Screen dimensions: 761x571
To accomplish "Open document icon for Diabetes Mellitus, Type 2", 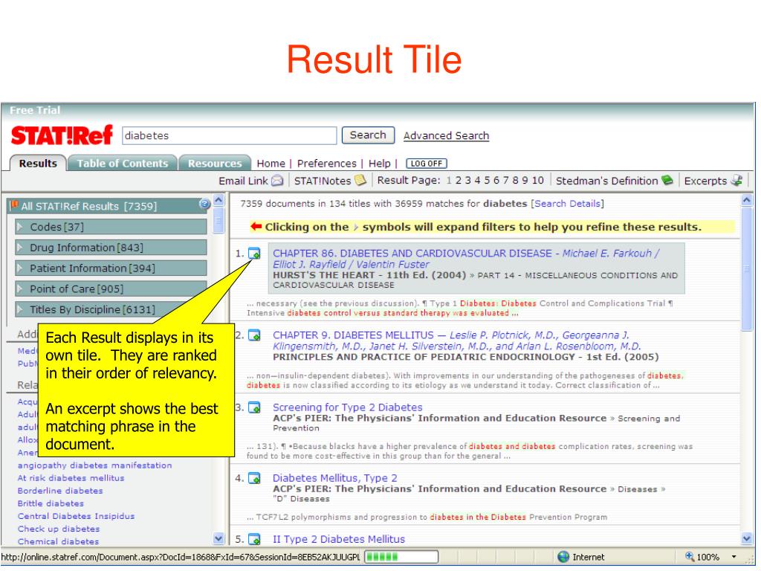I will 254,478.
